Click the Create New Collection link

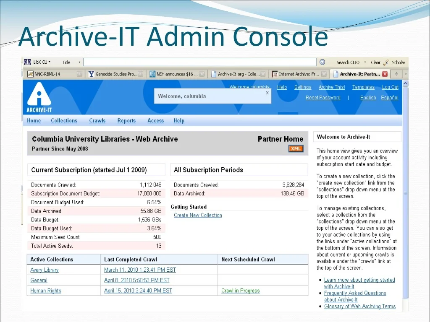coord(198,216)
